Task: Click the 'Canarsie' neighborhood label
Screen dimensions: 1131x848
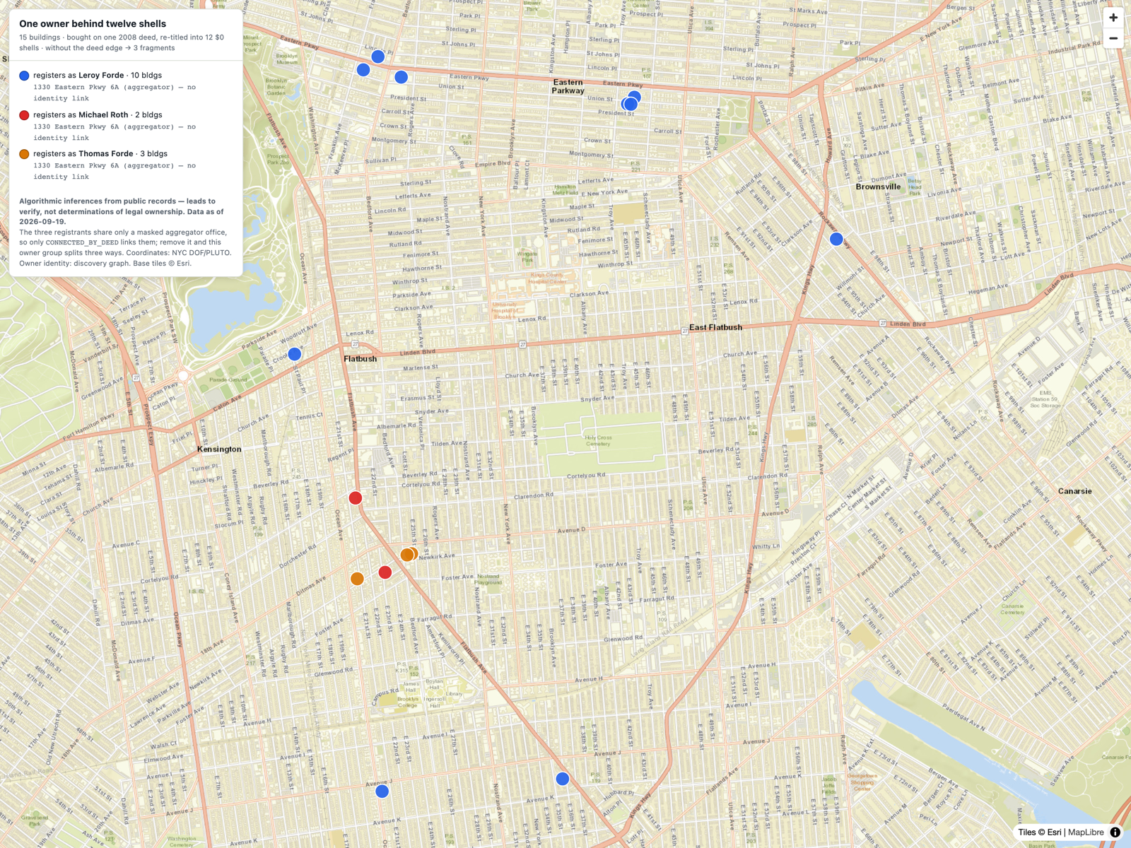Action: tap(1074, 491)
